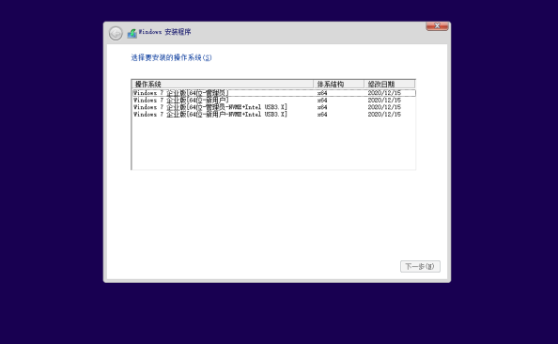558x344 pixels.
Task: Close the Windows 安装程序 dialog
Action: pyautogui.click(x=437, y=26)
